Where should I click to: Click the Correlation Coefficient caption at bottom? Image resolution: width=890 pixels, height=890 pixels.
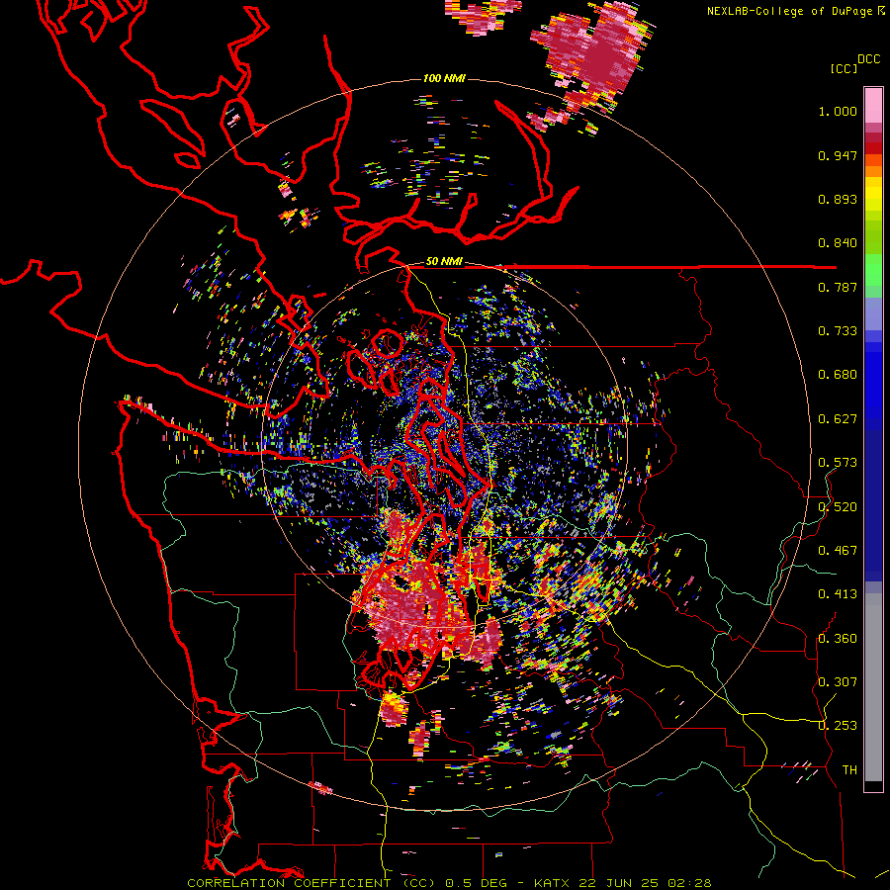[449, 883]
